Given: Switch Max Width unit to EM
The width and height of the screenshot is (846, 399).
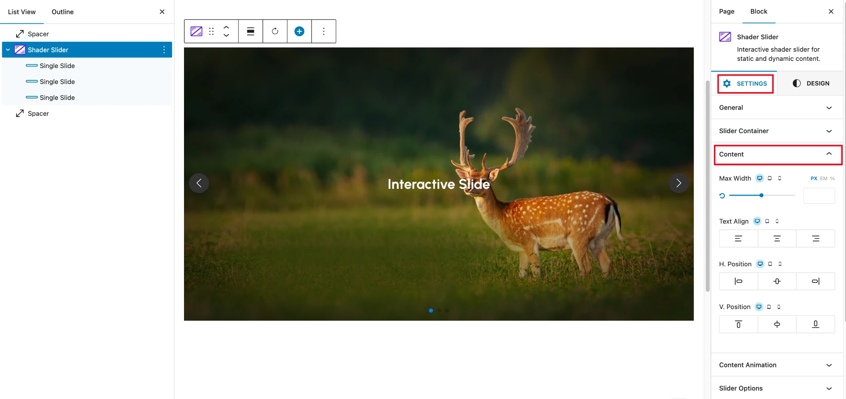Looking at the screenshot, I should tap(823, 178).
